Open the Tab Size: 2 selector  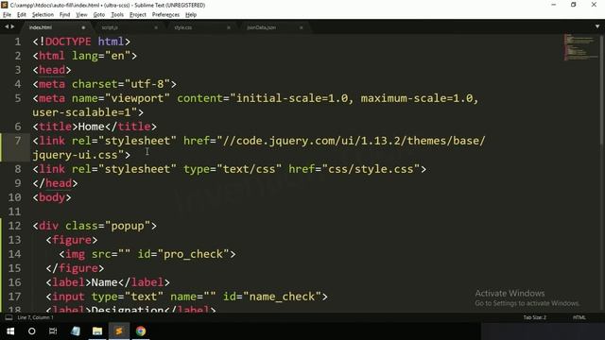[534, 317]
